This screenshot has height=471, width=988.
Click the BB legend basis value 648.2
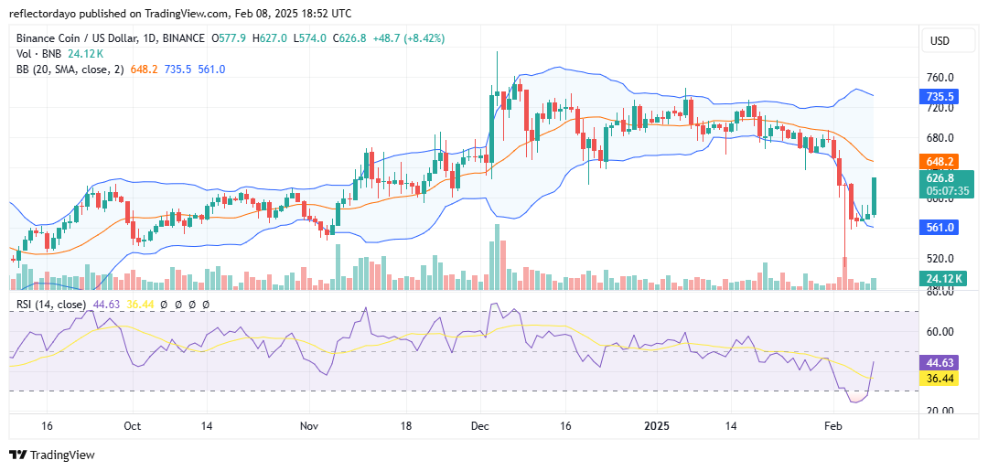coord(143,70)
